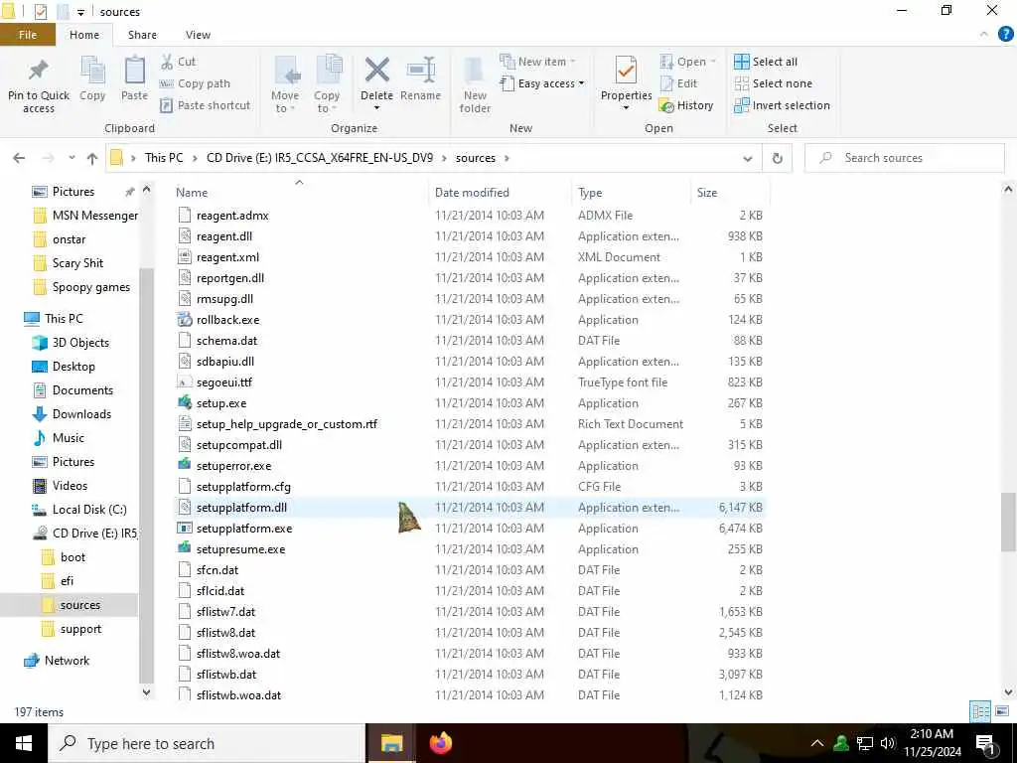Expand chevron after sources in address bar
This screenshot has width=1017, height=763.
507,158
